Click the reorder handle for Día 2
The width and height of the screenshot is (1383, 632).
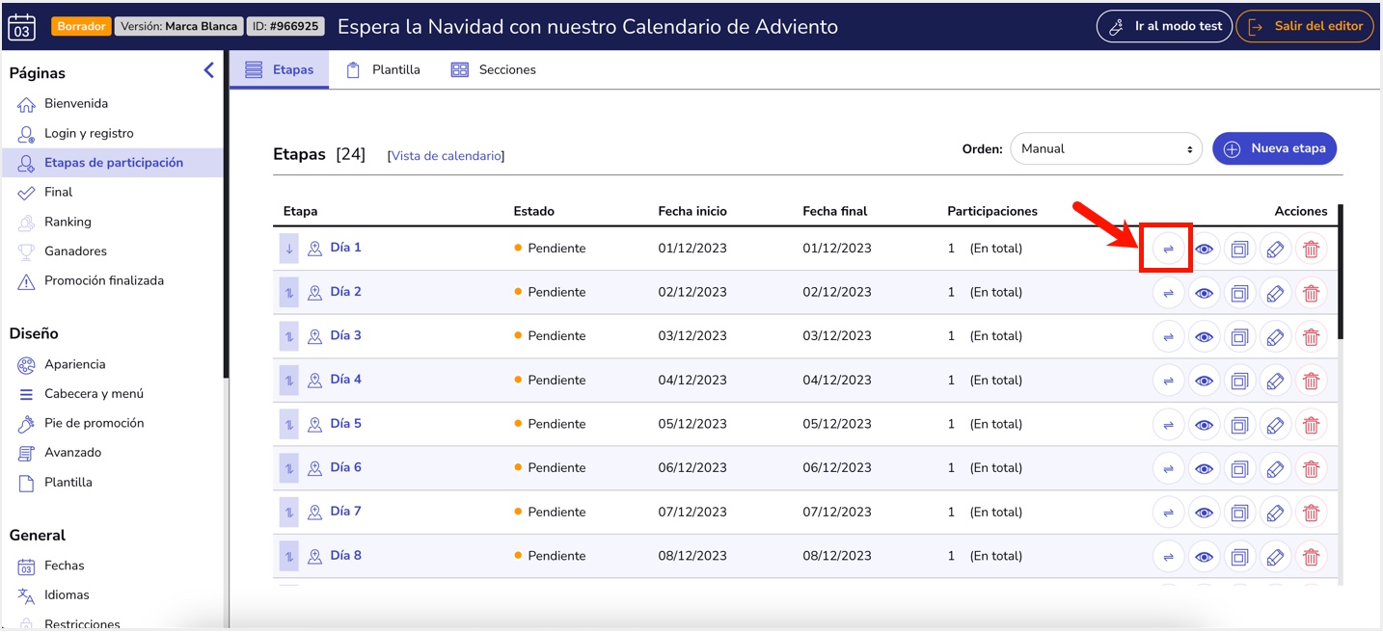pyautogui.click(x=289, y=292)
